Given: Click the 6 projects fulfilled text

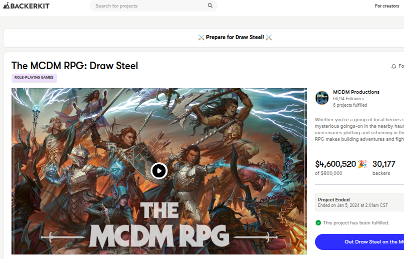Looking at the screenshot, I should [350, 105].
